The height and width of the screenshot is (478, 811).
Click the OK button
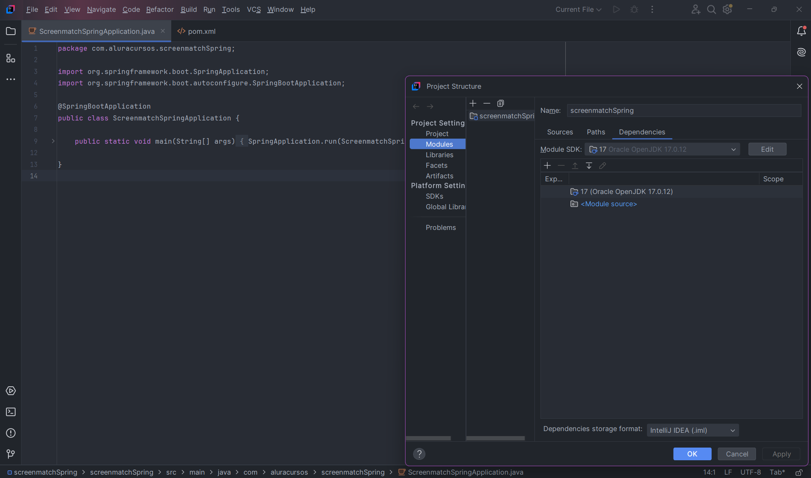pos(692,454)
